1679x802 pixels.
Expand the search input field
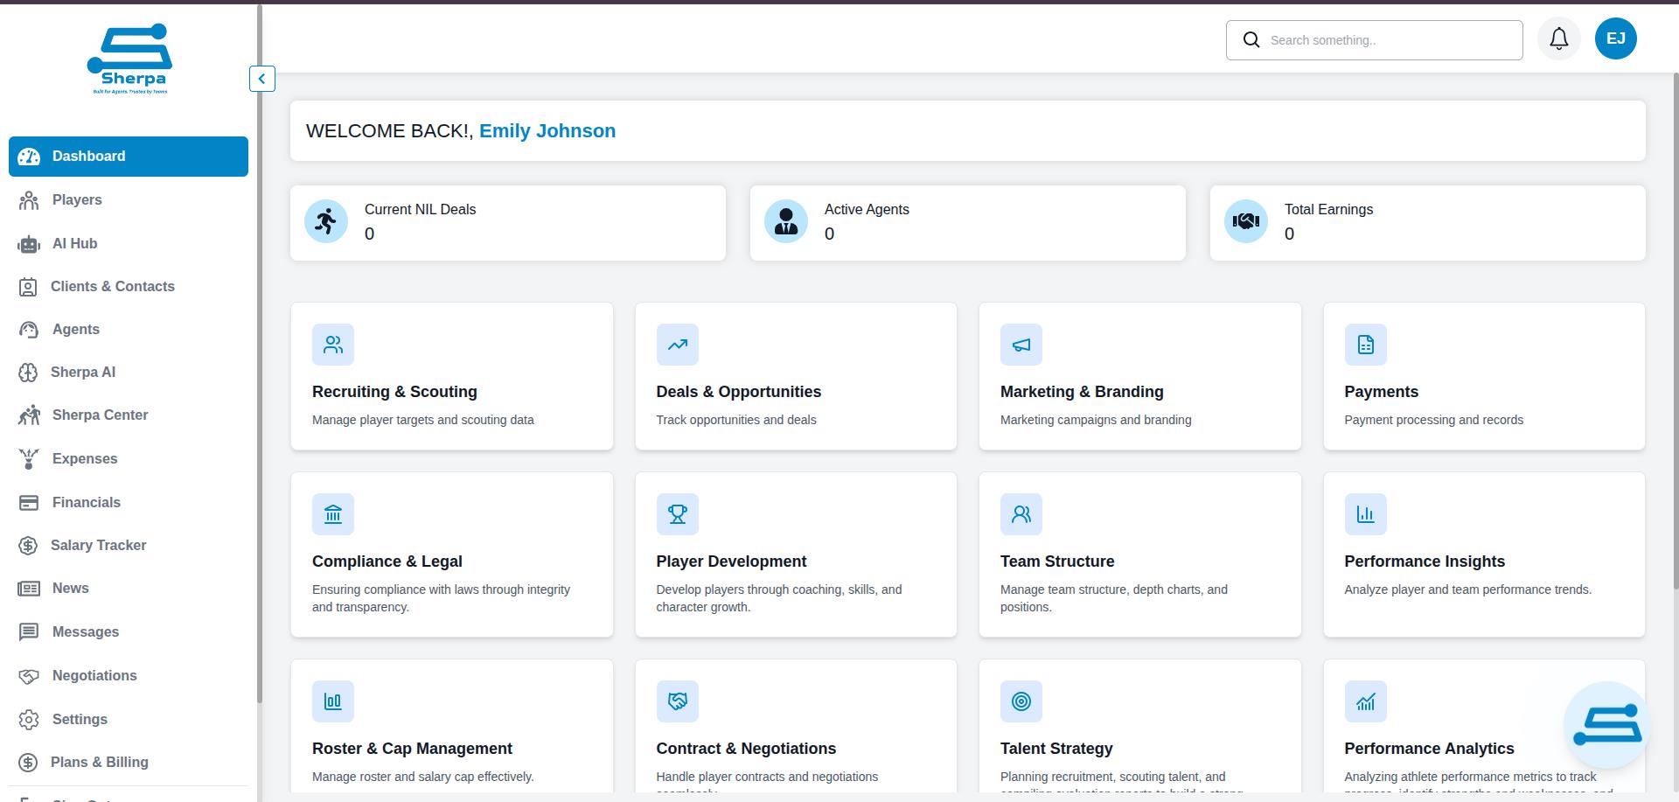(x=1374, y=39)
